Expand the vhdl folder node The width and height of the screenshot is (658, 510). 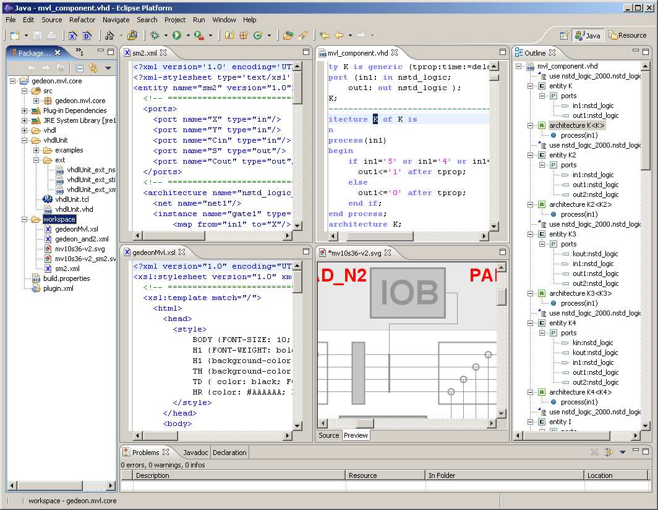(x=24, y=130)
